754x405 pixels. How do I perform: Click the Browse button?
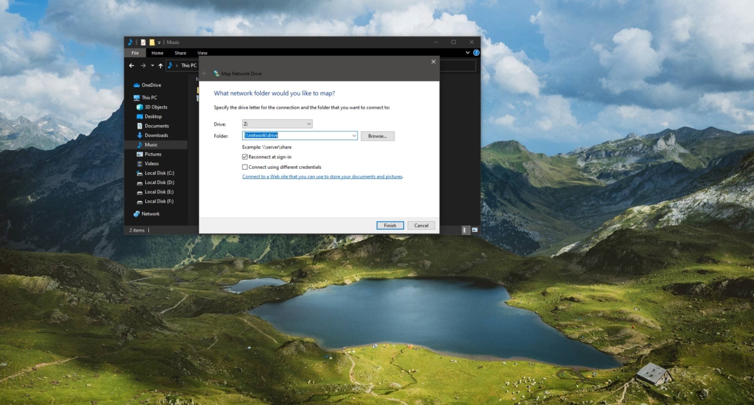click(x=377, y=136)
